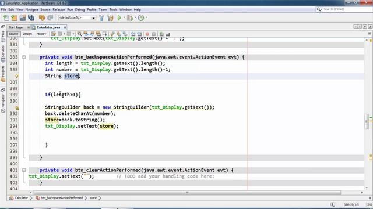The height and width of the screenshot is (209, 373).
Task: Click the Stop Macro Recording icon
Action: point(154,34)
